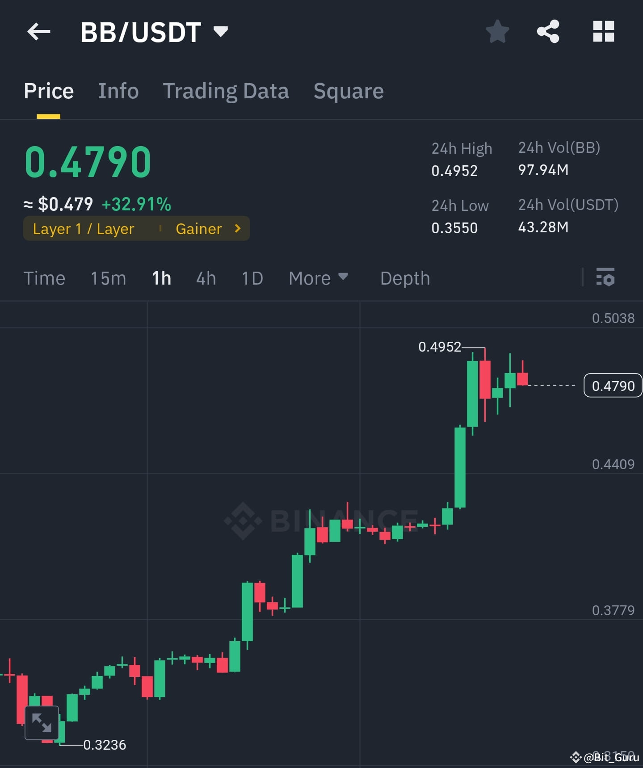Open the grid layout icon top right
This screenshot has height=768, width=643.
(x=603, y=31)
